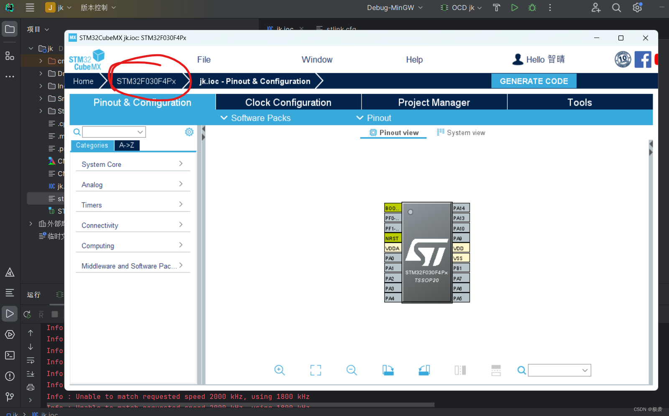Expand the Timers category
This screenshot has height=416, width=669.
click(133, 205)
